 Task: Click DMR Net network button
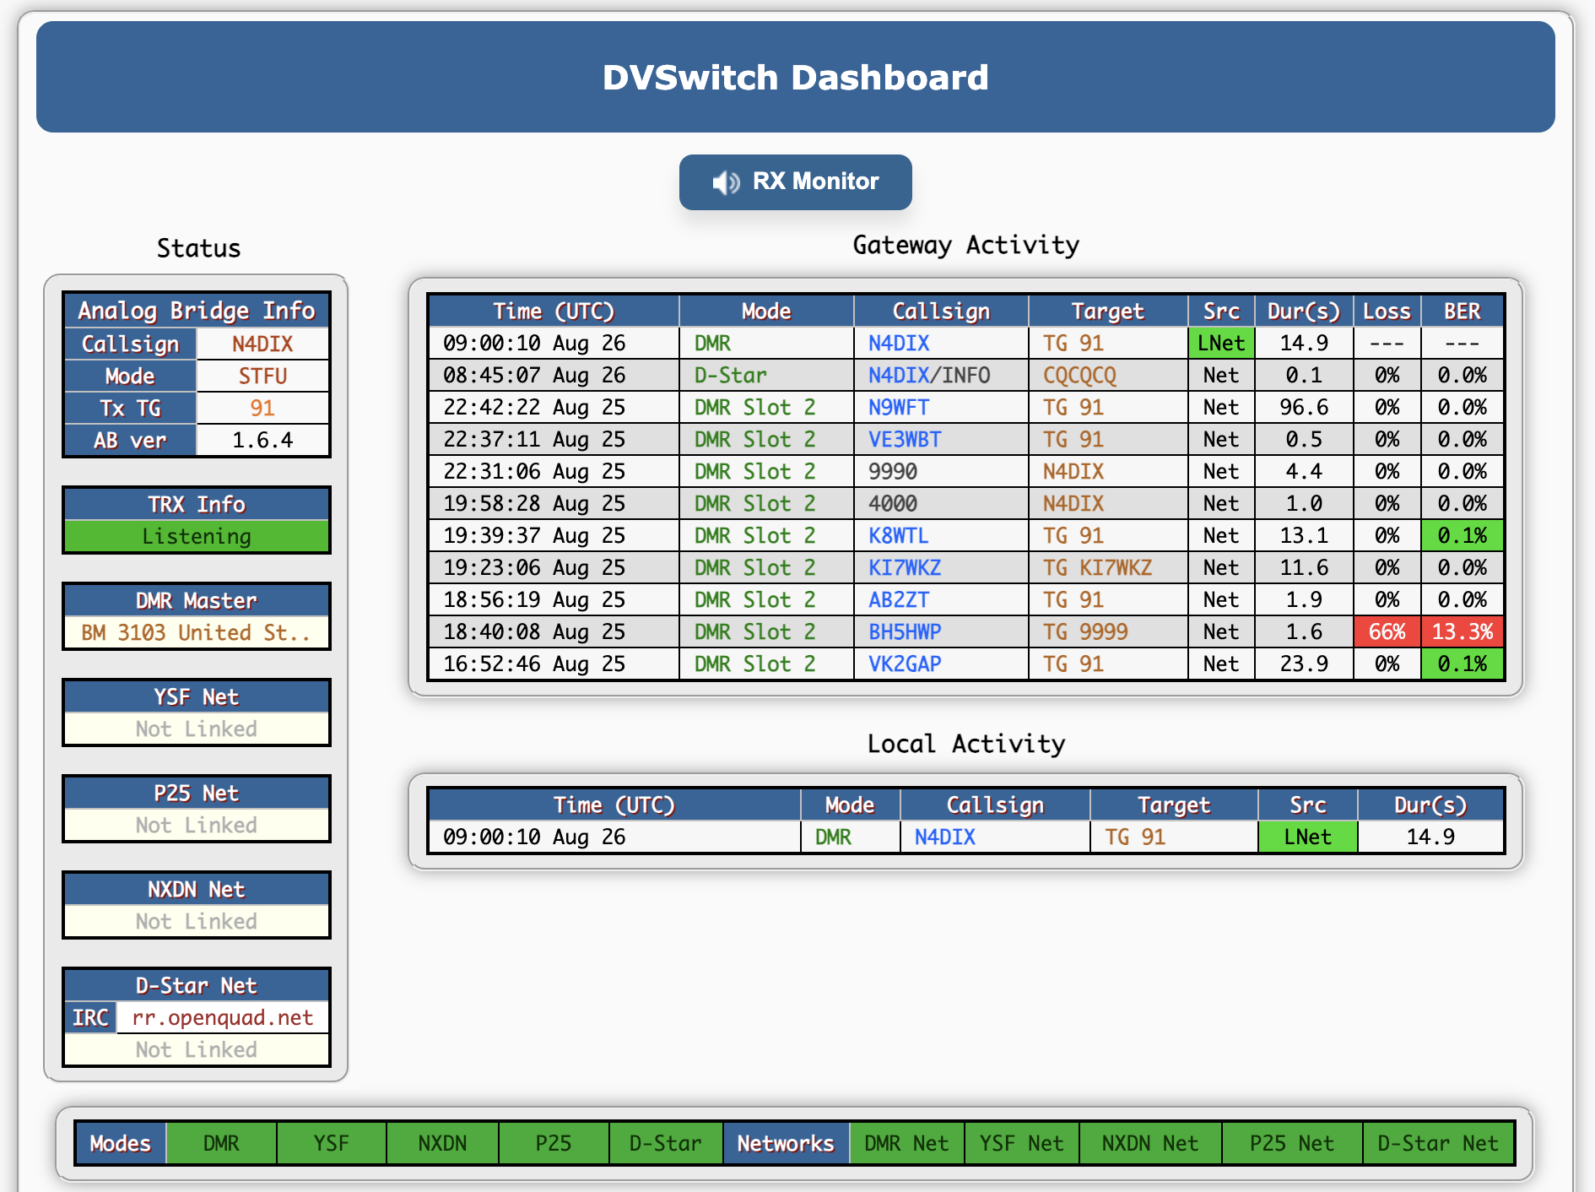906,1143
